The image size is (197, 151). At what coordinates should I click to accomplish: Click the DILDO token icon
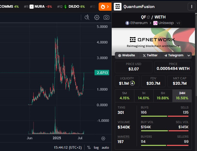tap(65, 7)
